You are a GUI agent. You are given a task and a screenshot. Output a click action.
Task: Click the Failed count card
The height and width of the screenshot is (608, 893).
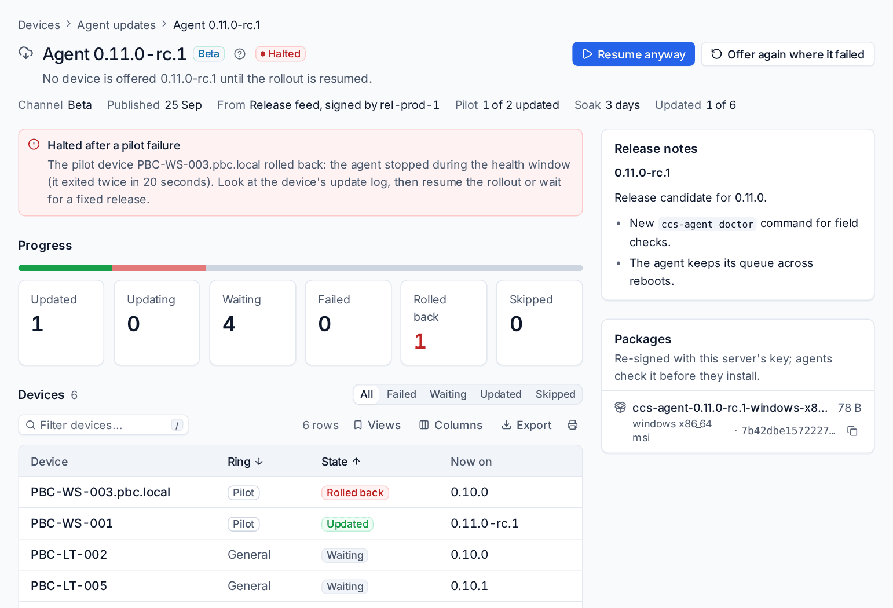point(348,323)
